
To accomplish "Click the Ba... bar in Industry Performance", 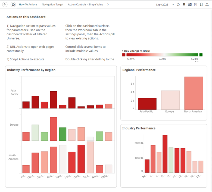I will point(147,166).
